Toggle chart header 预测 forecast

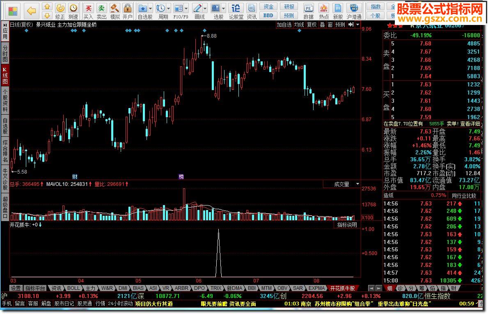click(x=340, y=25)
